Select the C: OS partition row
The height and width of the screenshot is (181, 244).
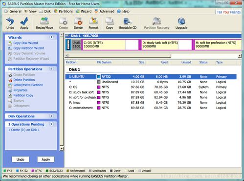pos(151,87)
